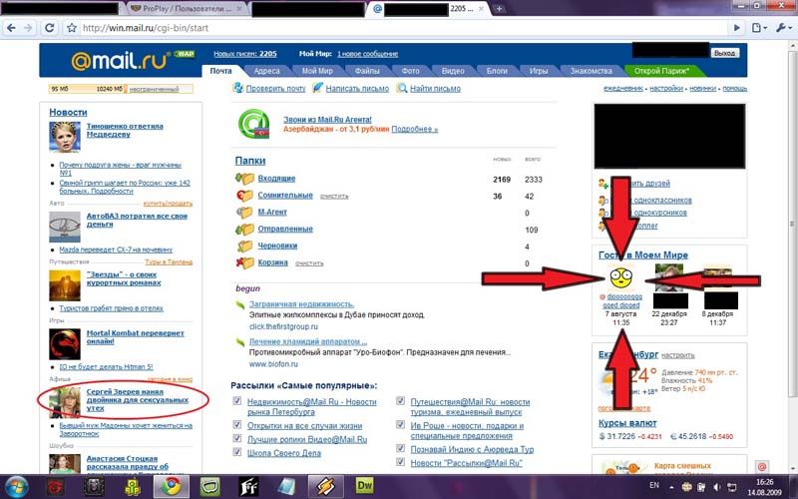798x499 pixels.
Task: Click the go arrow beside address bar
Action: pos(736,28)
